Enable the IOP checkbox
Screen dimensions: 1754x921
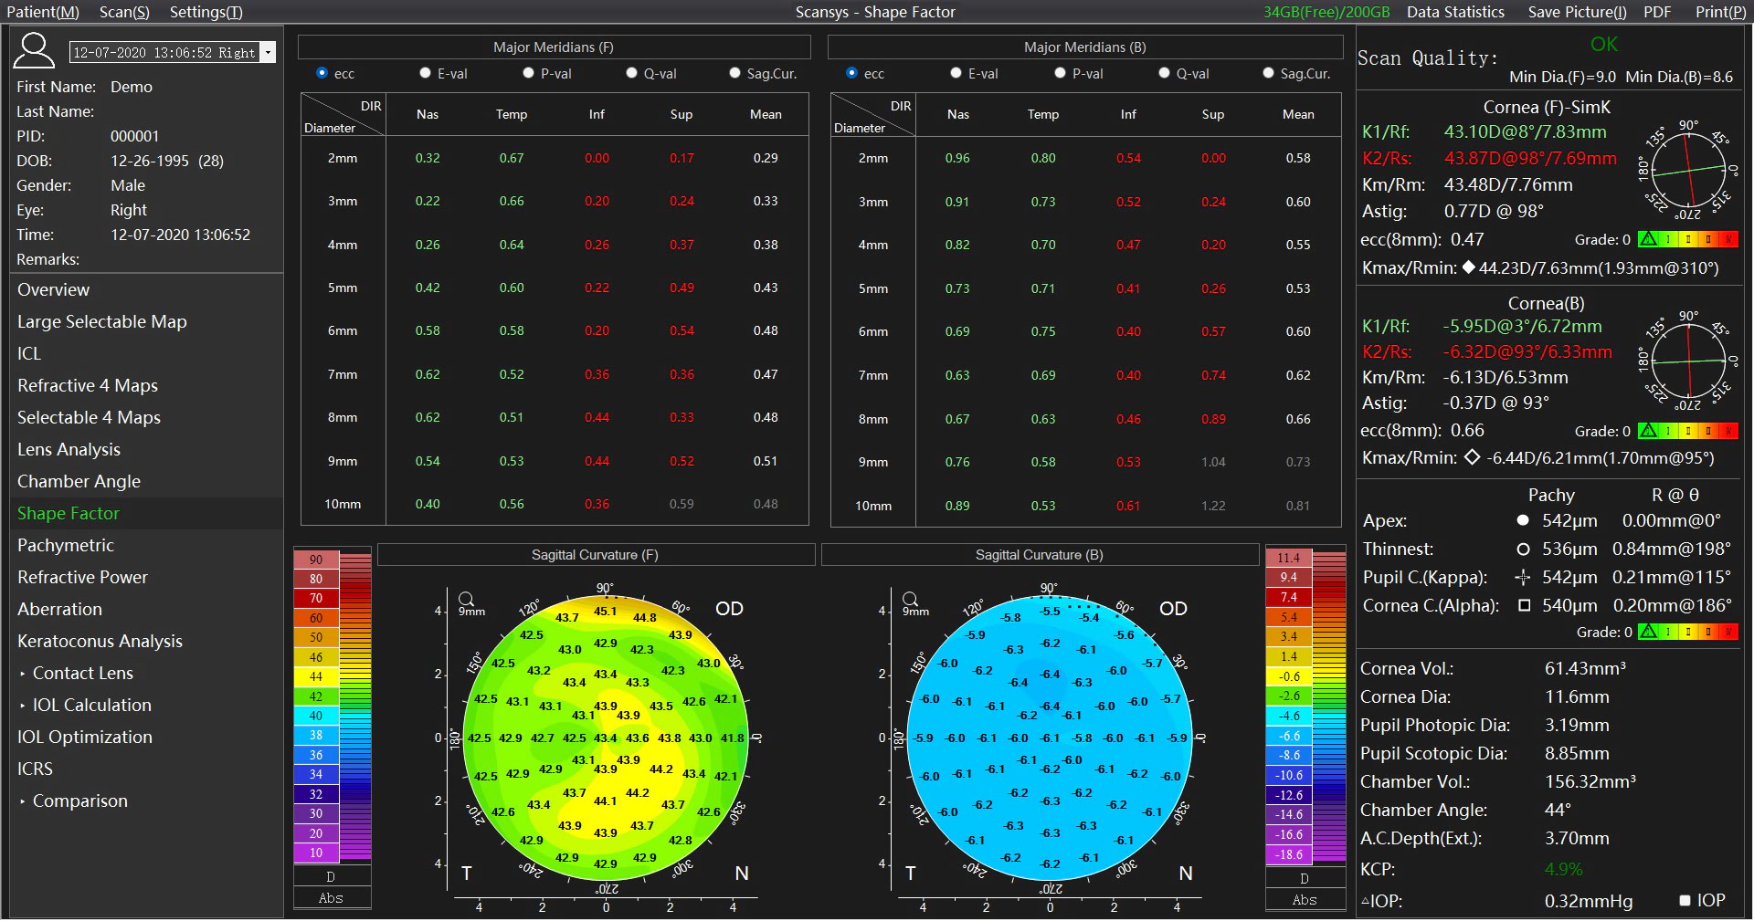pos(1685,901)
